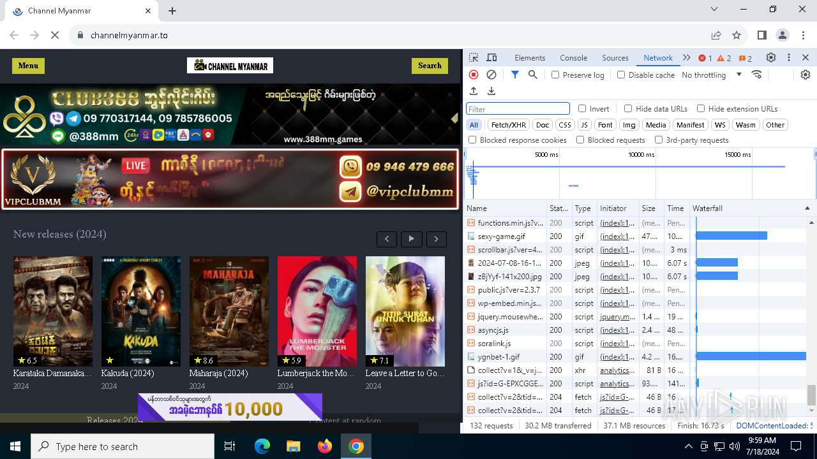Filter requests by JS
The height and width of the screenshot is (459, 817).
(584, 125)
